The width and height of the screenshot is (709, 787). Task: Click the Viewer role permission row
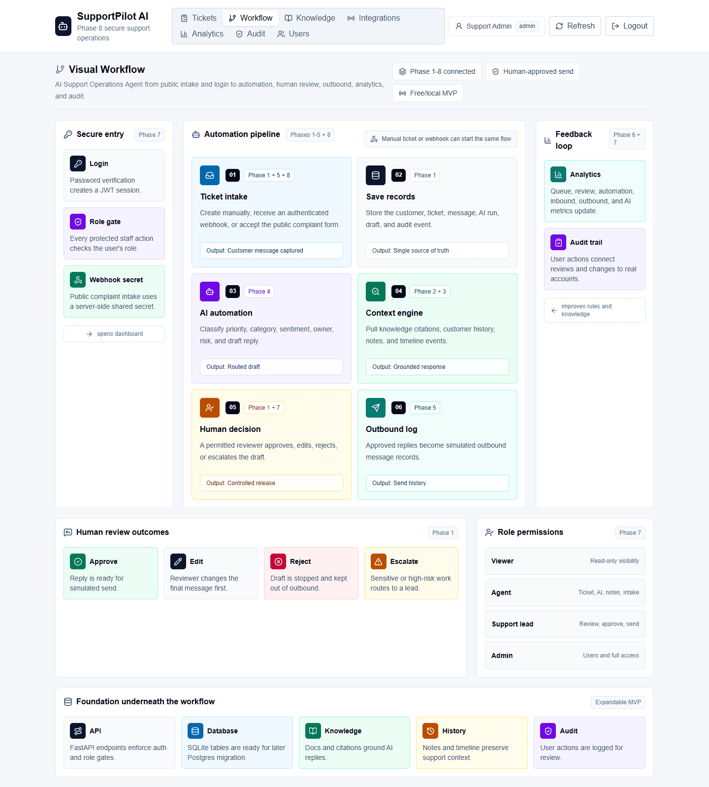(x=565, y=561)
